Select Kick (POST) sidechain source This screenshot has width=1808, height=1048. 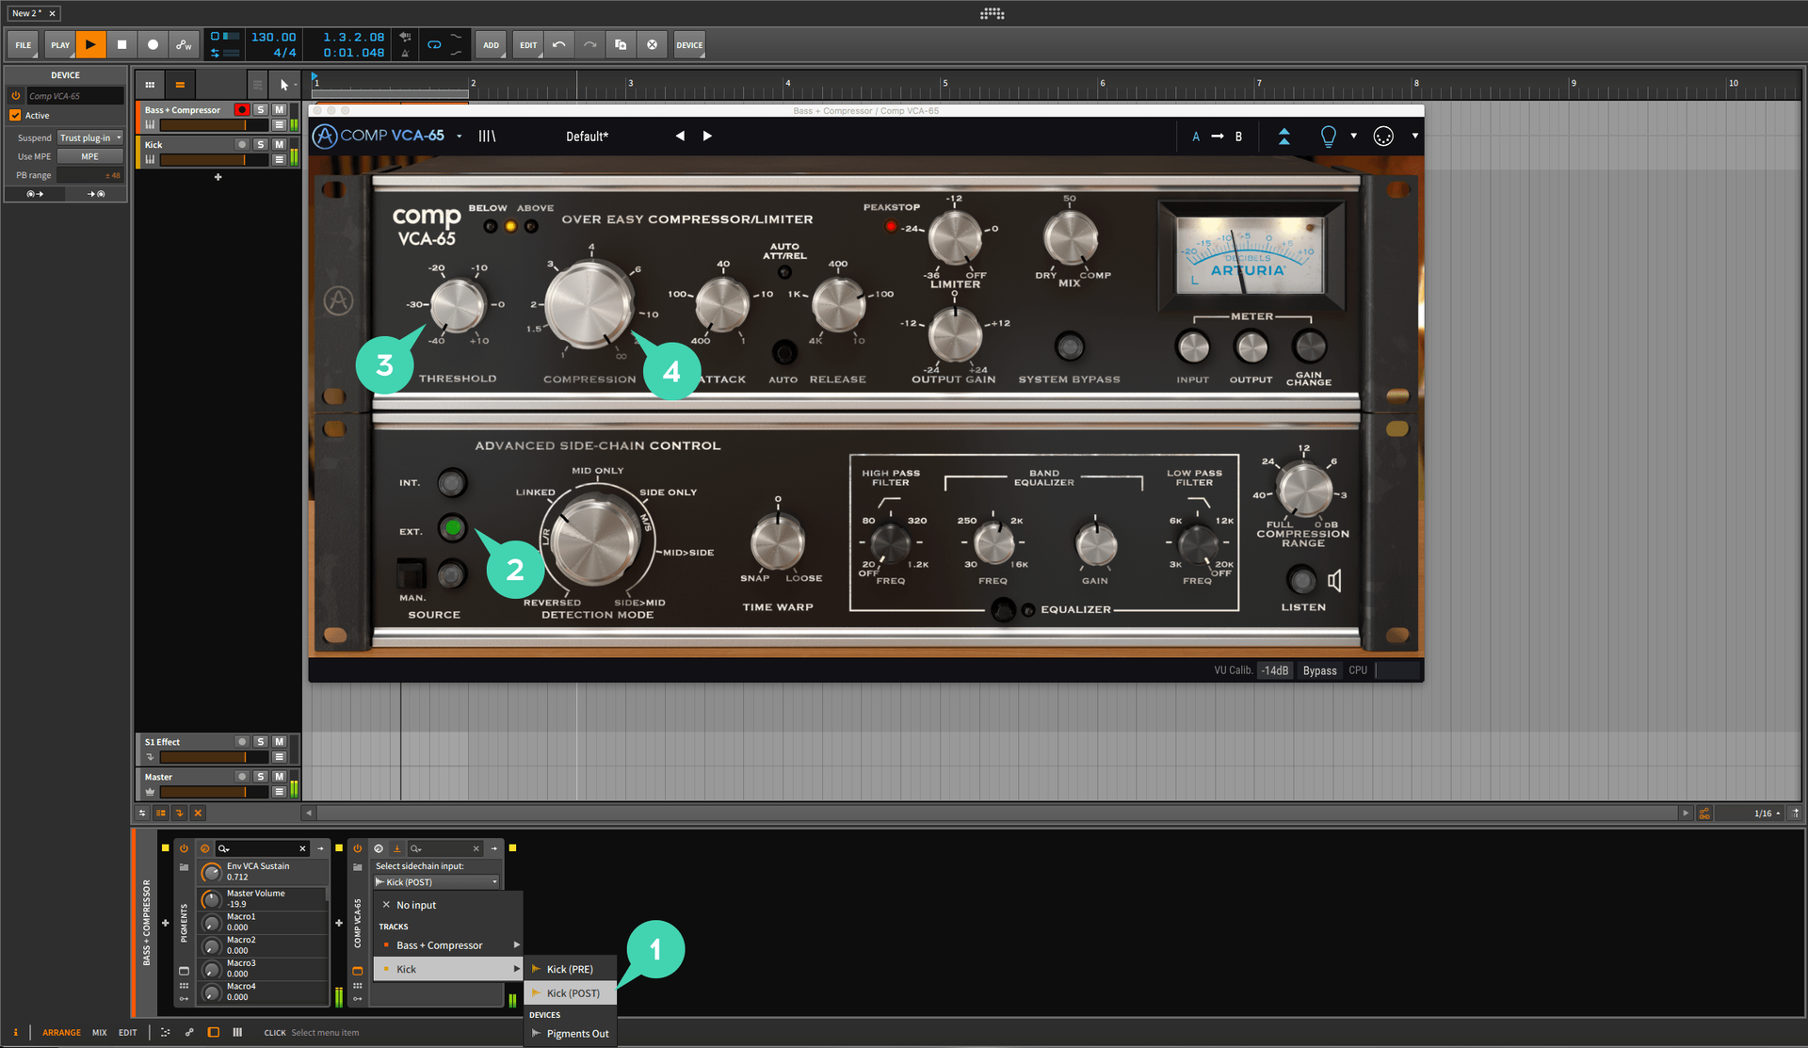tap(571, 993)
